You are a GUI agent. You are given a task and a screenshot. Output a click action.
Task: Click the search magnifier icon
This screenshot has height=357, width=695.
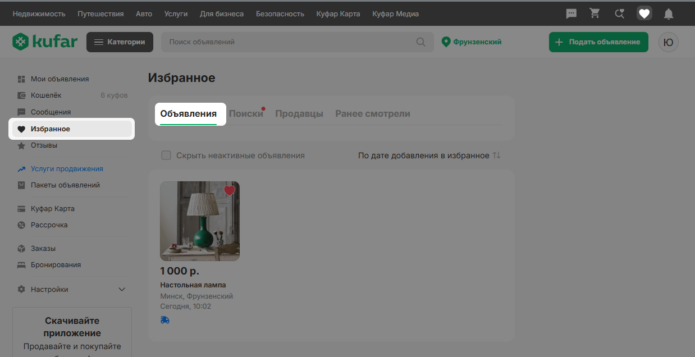[420, 42]
